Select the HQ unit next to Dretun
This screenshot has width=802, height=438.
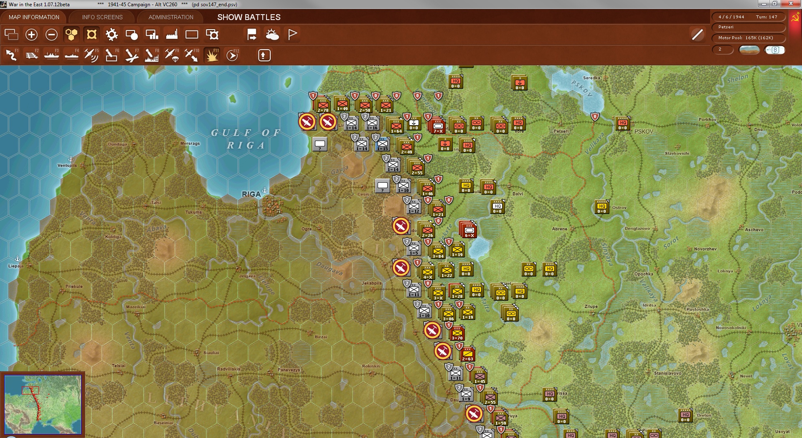pyautogui.click(x=685, y=415)
